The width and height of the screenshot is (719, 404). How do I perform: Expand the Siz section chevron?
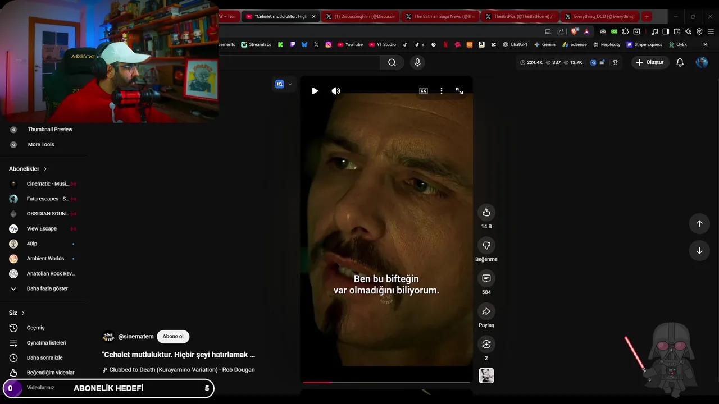click(x=23, y=313)
